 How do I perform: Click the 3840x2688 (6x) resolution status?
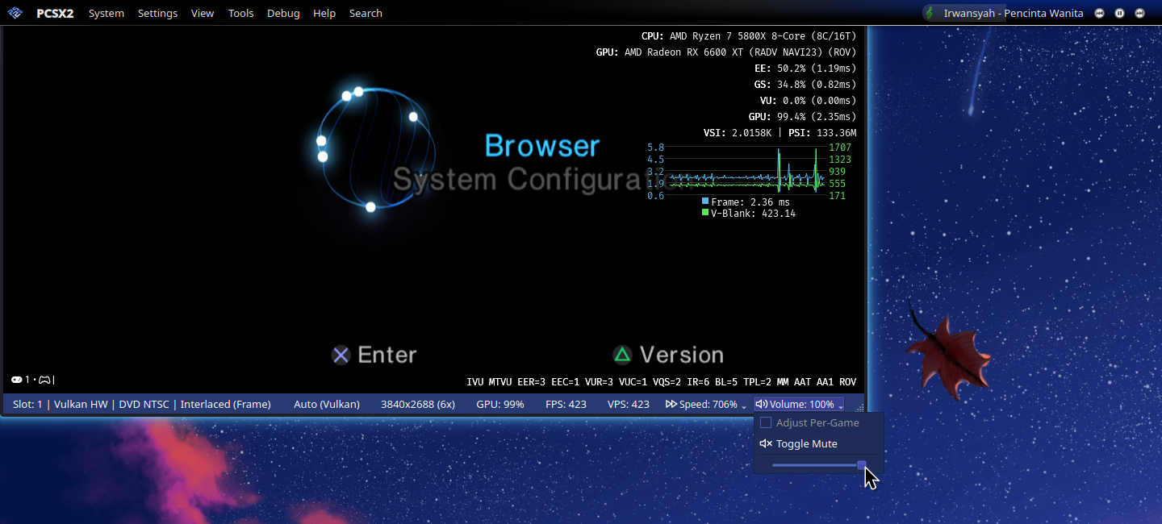418,404
